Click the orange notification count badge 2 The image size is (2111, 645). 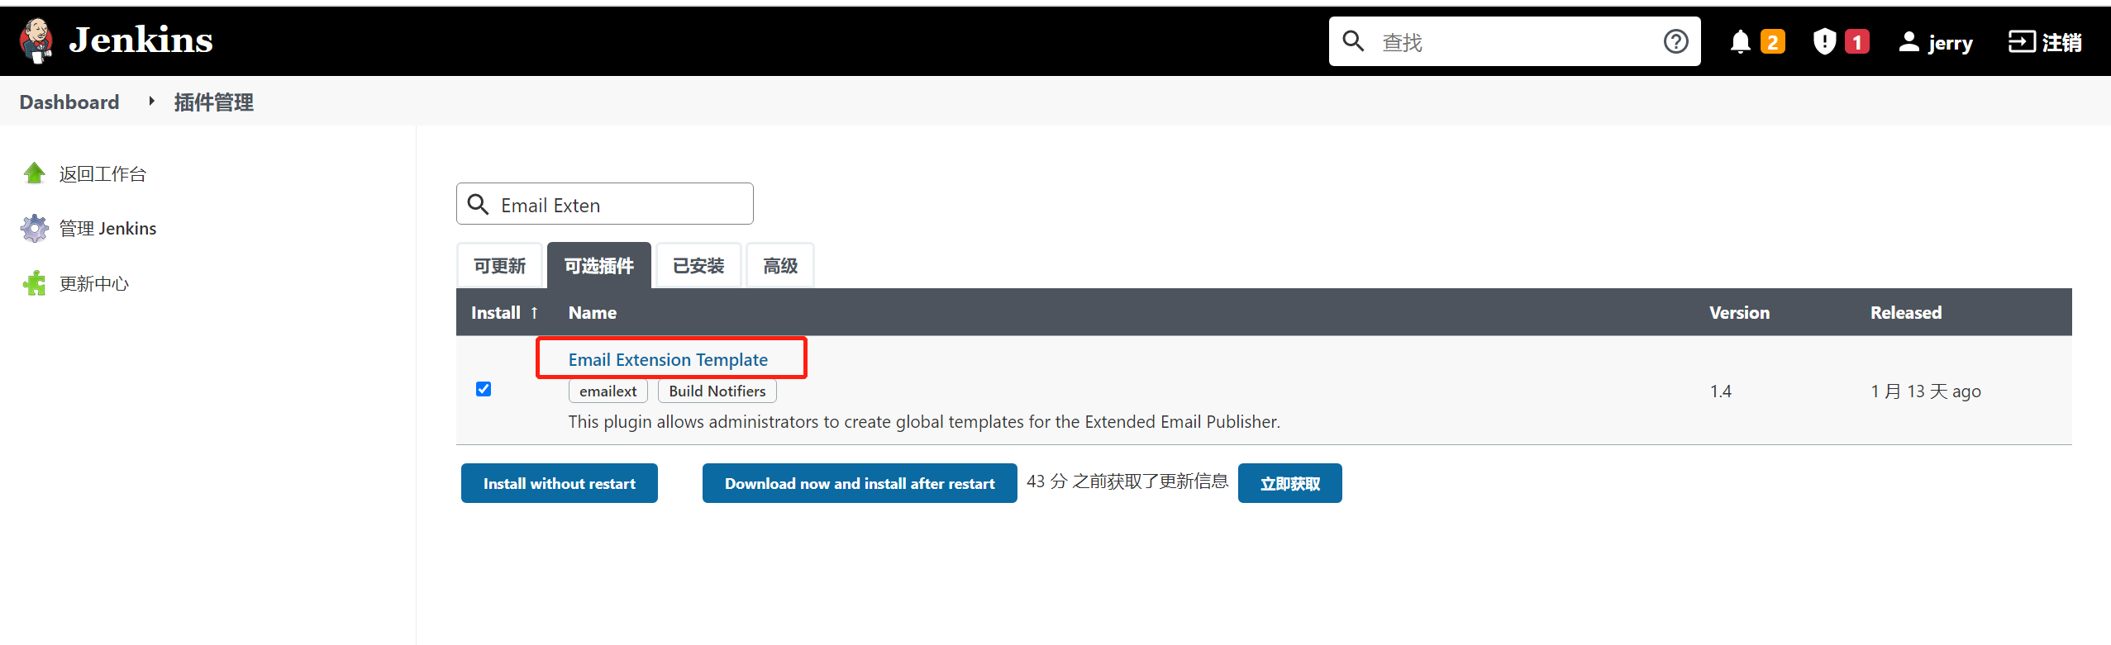tap(1772, 42)
